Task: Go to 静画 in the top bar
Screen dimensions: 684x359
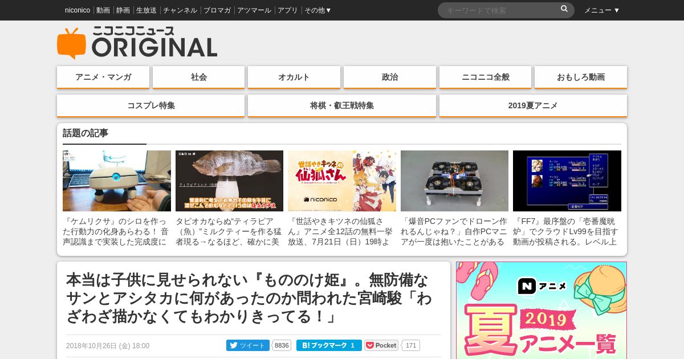Action: (x=123, y=10)
